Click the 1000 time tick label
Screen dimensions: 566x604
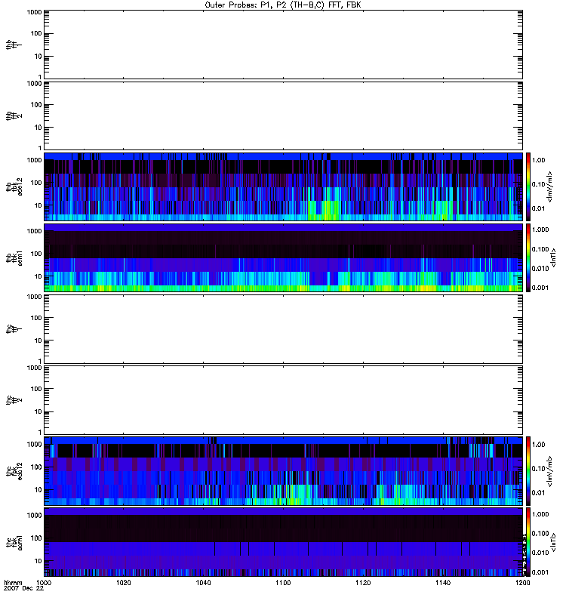tap(45, 584)
